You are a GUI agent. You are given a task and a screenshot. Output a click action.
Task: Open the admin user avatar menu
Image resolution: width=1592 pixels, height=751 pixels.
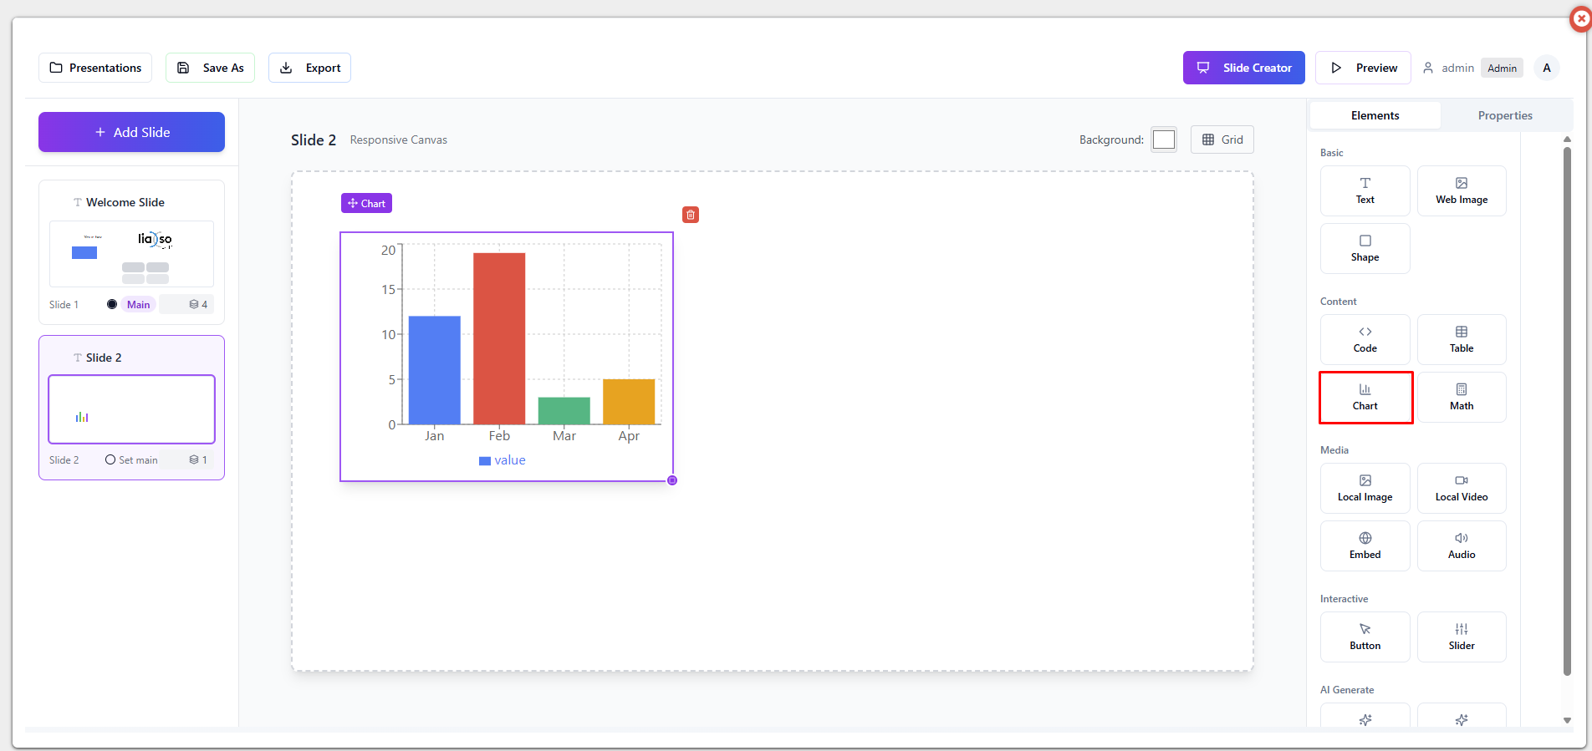pos(1546,68)
